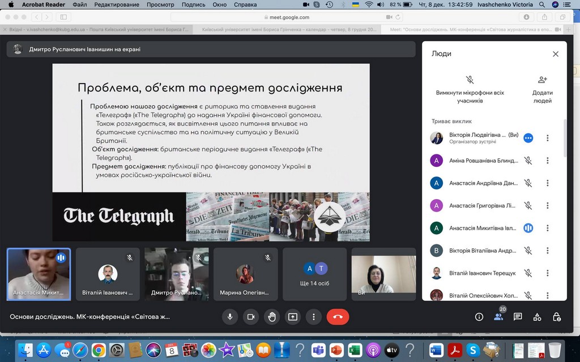Open the Activities panel icon
Viewport: 580px width, 362px height.
(537, 317)
